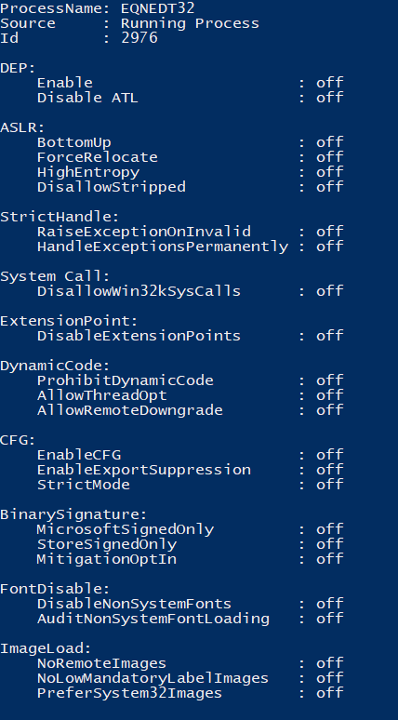
Task: Select the EnableExportSuppression text
Action: point(144,470)
